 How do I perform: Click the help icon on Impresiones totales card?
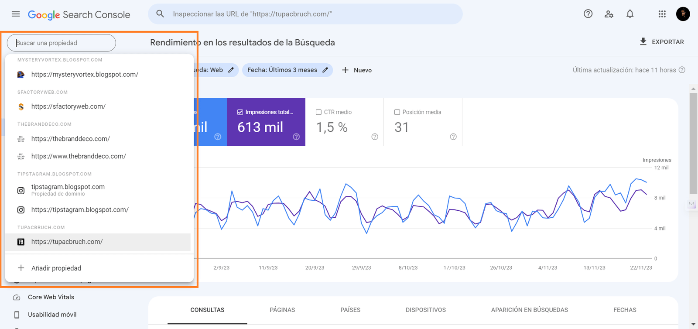coord(296,137)
